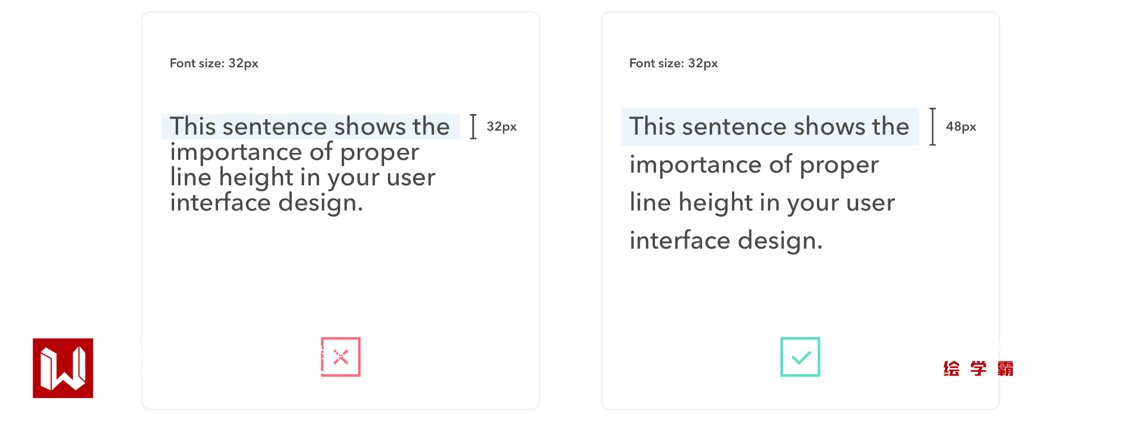
Task: Click the red X mark box
Action: pyautogui.click(x=341, y=357)
